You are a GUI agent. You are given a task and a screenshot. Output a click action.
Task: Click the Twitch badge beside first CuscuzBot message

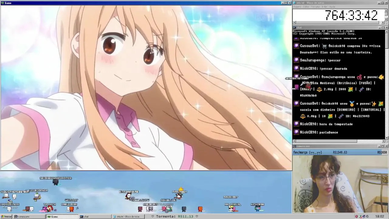click(296, 46)
